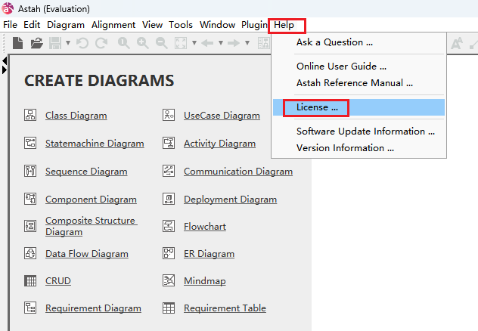This screenshot has height=331, width=478.
Task: Click the zoom 1:1 magnifier icon
Action: tap(124, 43)
